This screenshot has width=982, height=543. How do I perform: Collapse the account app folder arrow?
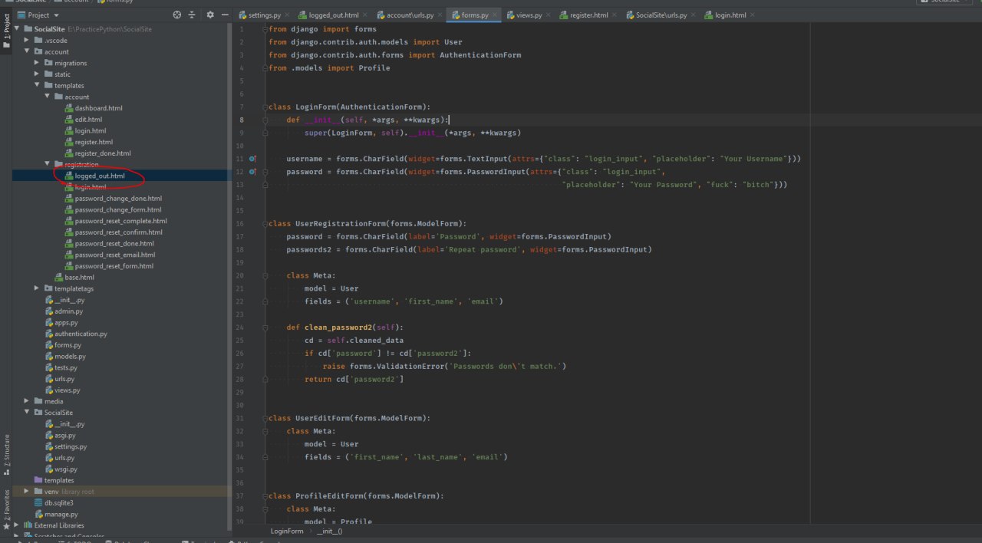pyautogui.click(x=27, y=52)
